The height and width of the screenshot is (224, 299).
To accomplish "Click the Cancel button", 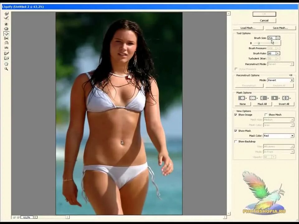I will pyautogui.click(x=264, y=21).
